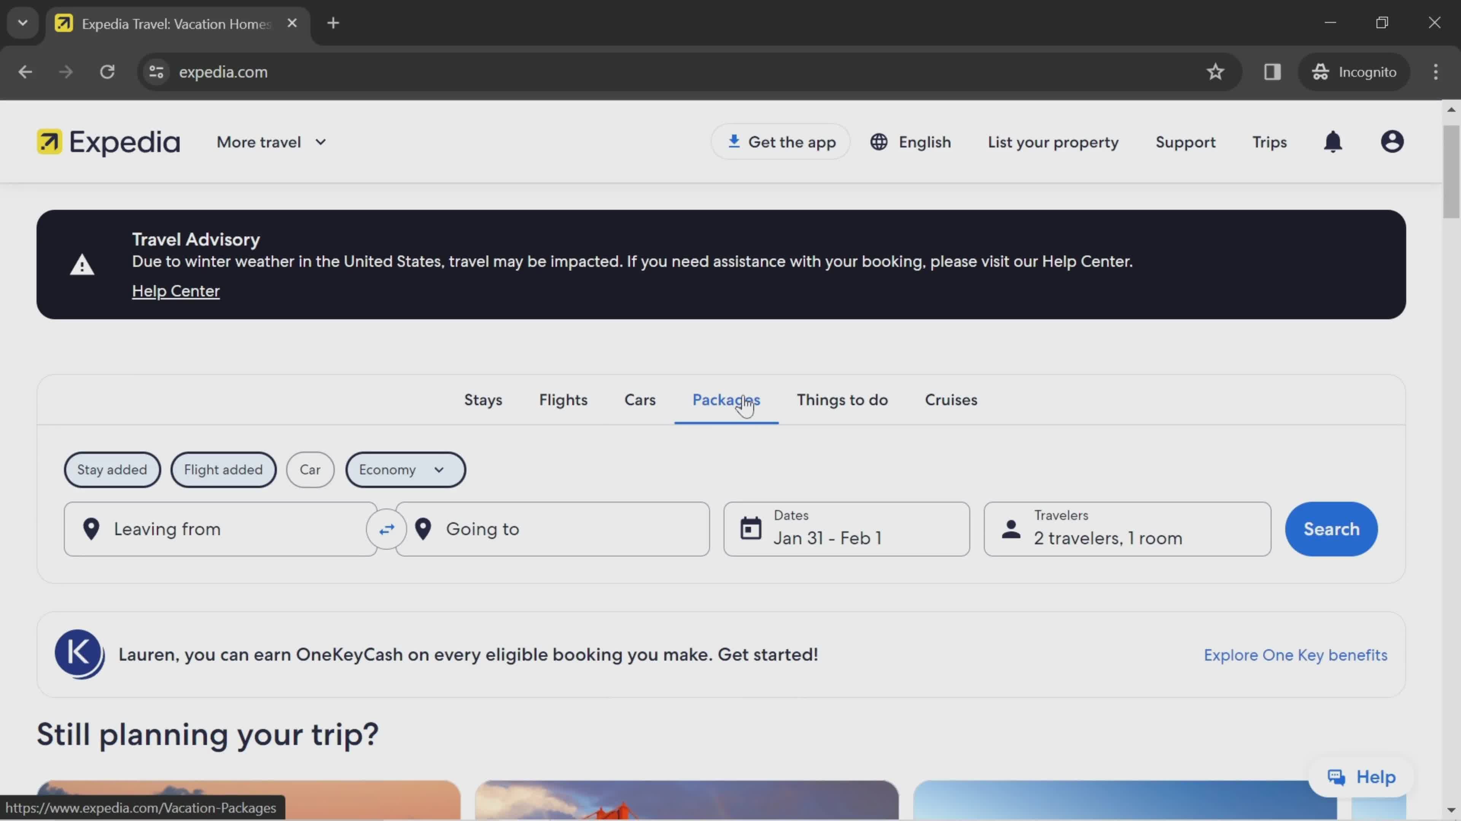Switch to the Cruises tab
This screenshot has height=821, width=1461.
(x=951, y=399)
